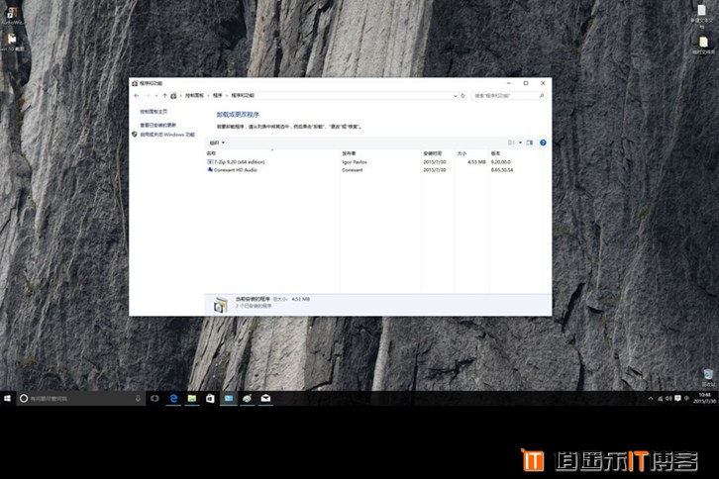
Task: Click the Task View taskbar icon
Action: [x=154, y=398]
